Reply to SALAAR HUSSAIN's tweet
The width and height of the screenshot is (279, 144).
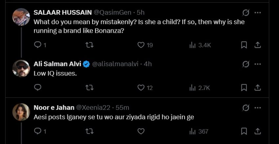(38, 45)
